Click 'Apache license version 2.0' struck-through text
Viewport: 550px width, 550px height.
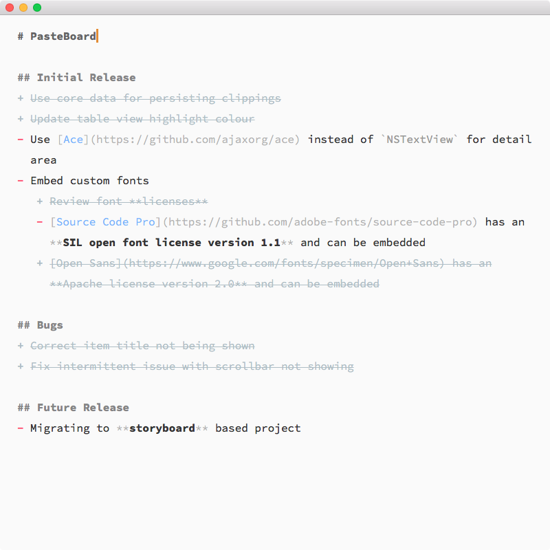coord(148,284)
